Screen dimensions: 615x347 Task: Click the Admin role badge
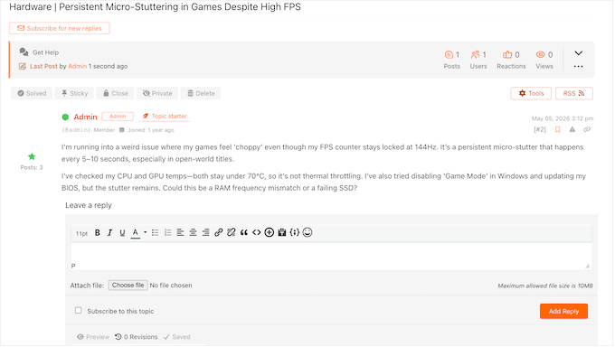point(118,117)
